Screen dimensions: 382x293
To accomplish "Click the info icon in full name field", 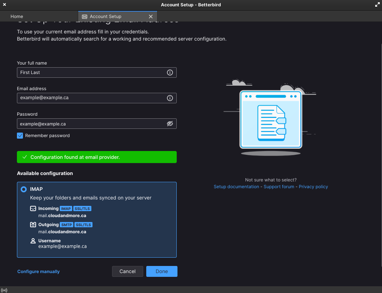I will tap(170, 72).
